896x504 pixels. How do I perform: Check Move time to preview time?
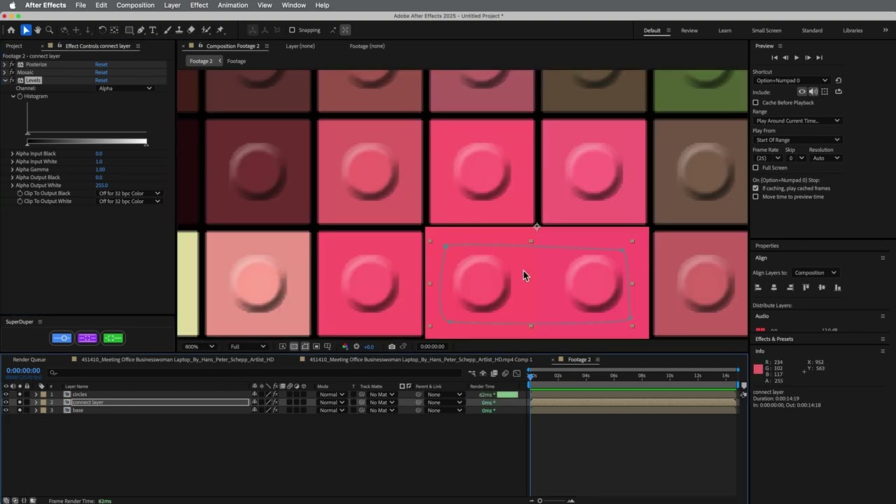[x=755, y=197]
